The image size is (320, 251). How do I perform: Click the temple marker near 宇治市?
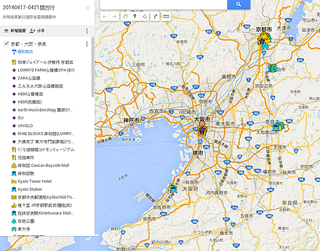pyautogui.click(x=272, y=68)
